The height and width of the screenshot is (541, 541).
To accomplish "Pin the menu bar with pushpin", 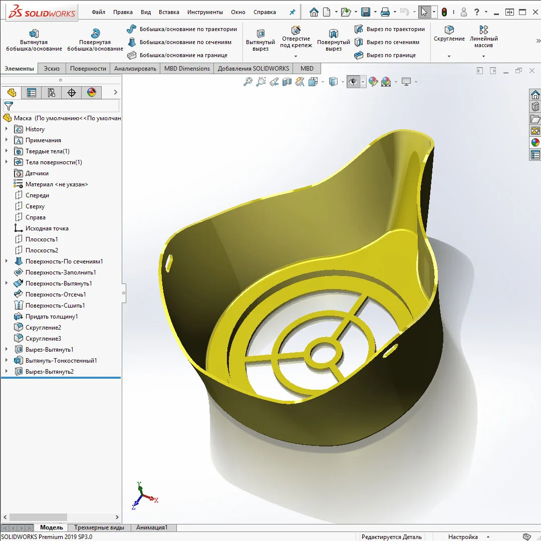I will (x=293, y=12).
